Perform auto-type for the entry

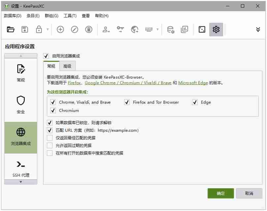pos(149,29)
